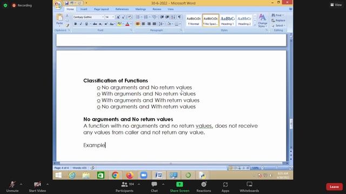
Task: Open Zoom app from the taskbar
Action: pyautogui.click(x=144, y=175)
